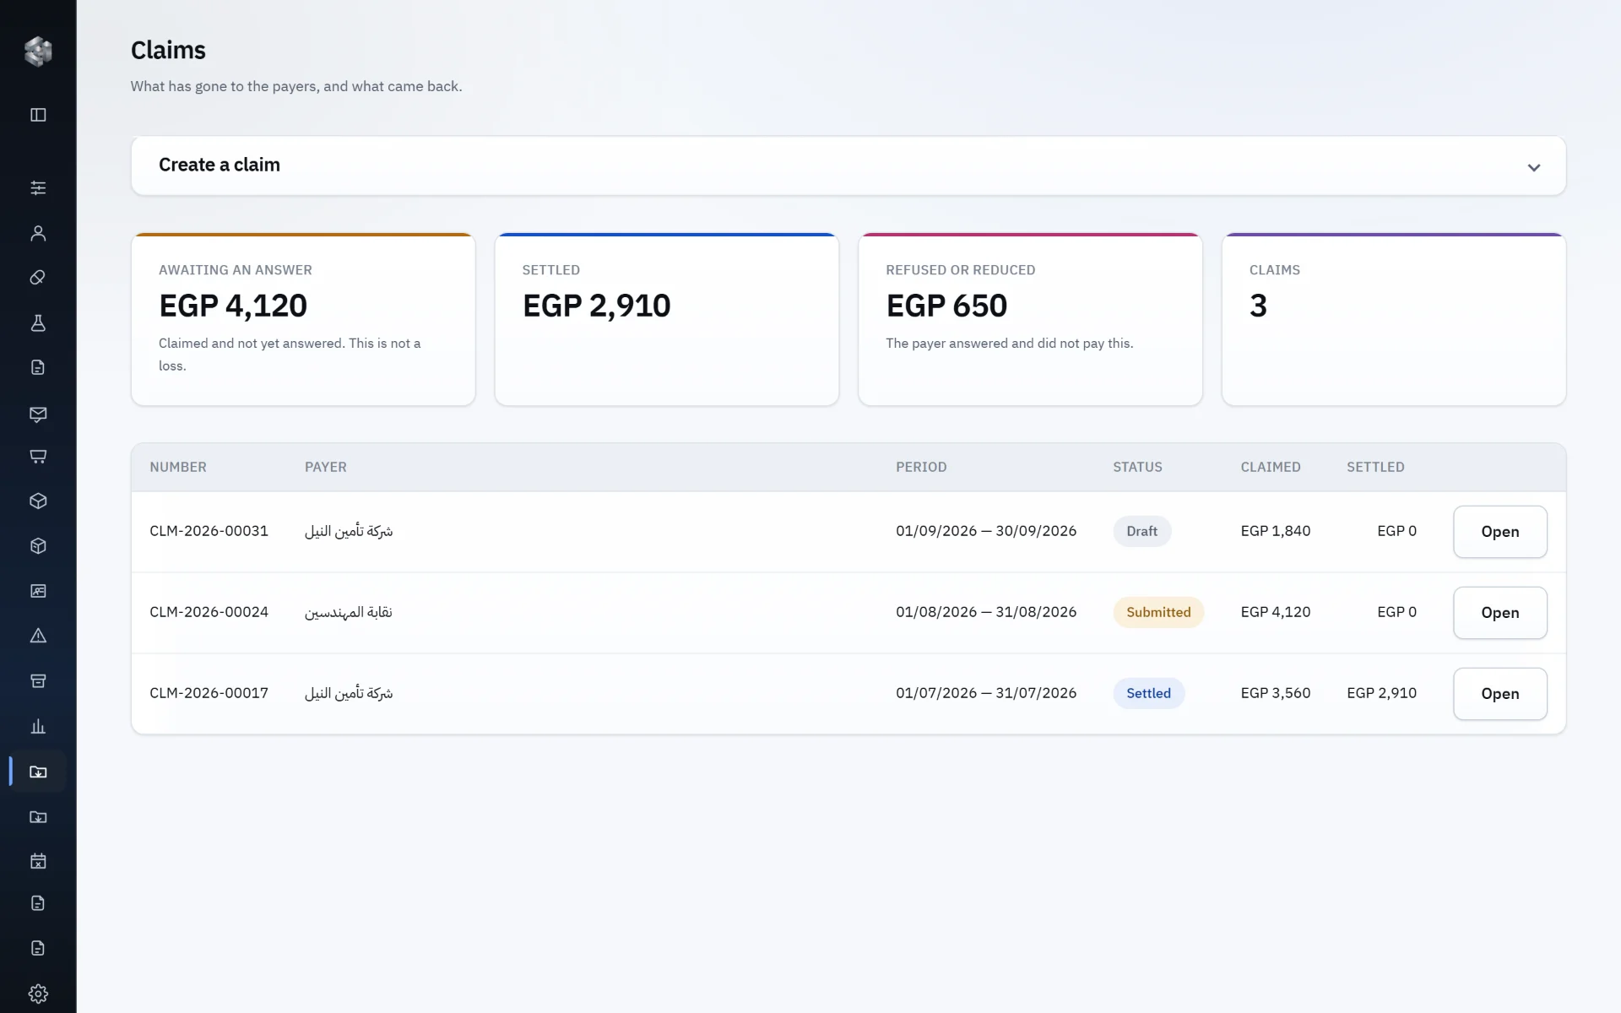Open the bar chart icon in sidebar
The image size is (1621, 1013).
(x=38, y=726)
